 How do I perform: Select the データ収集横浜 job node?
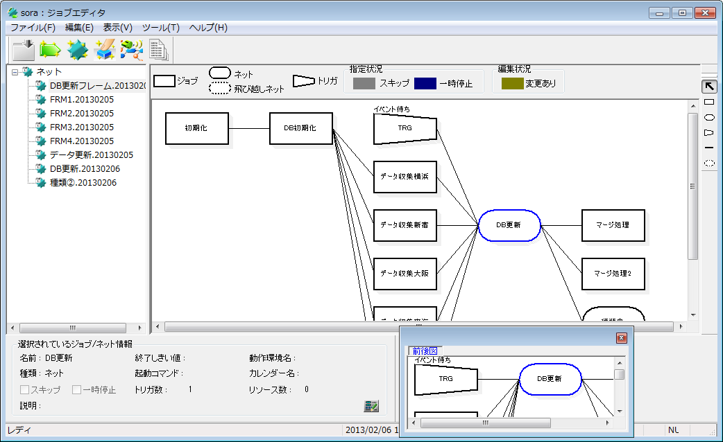tap(405, 177)
